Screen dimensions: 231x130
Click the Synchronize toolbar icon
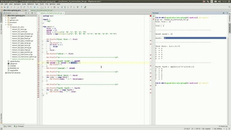(x=8, y=7)
